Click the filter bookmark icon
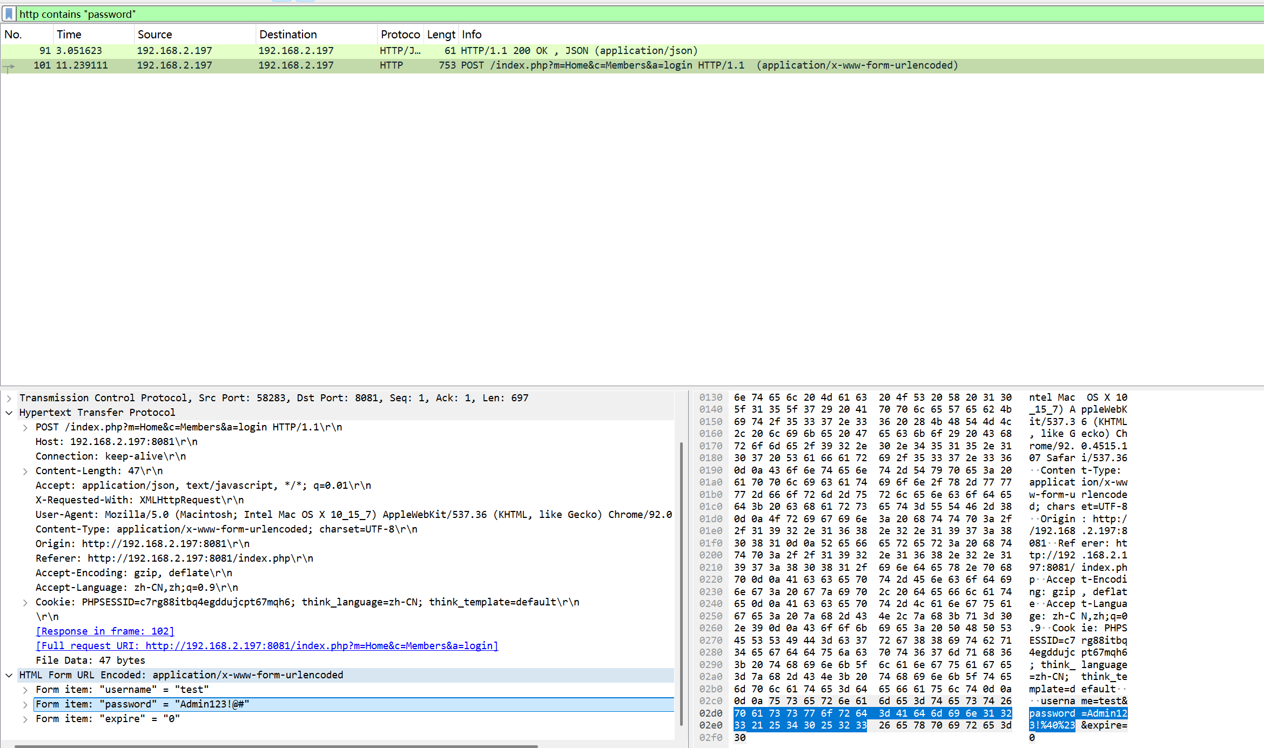Viewport: 1264px width, 748px height. (x=9, y=14)
